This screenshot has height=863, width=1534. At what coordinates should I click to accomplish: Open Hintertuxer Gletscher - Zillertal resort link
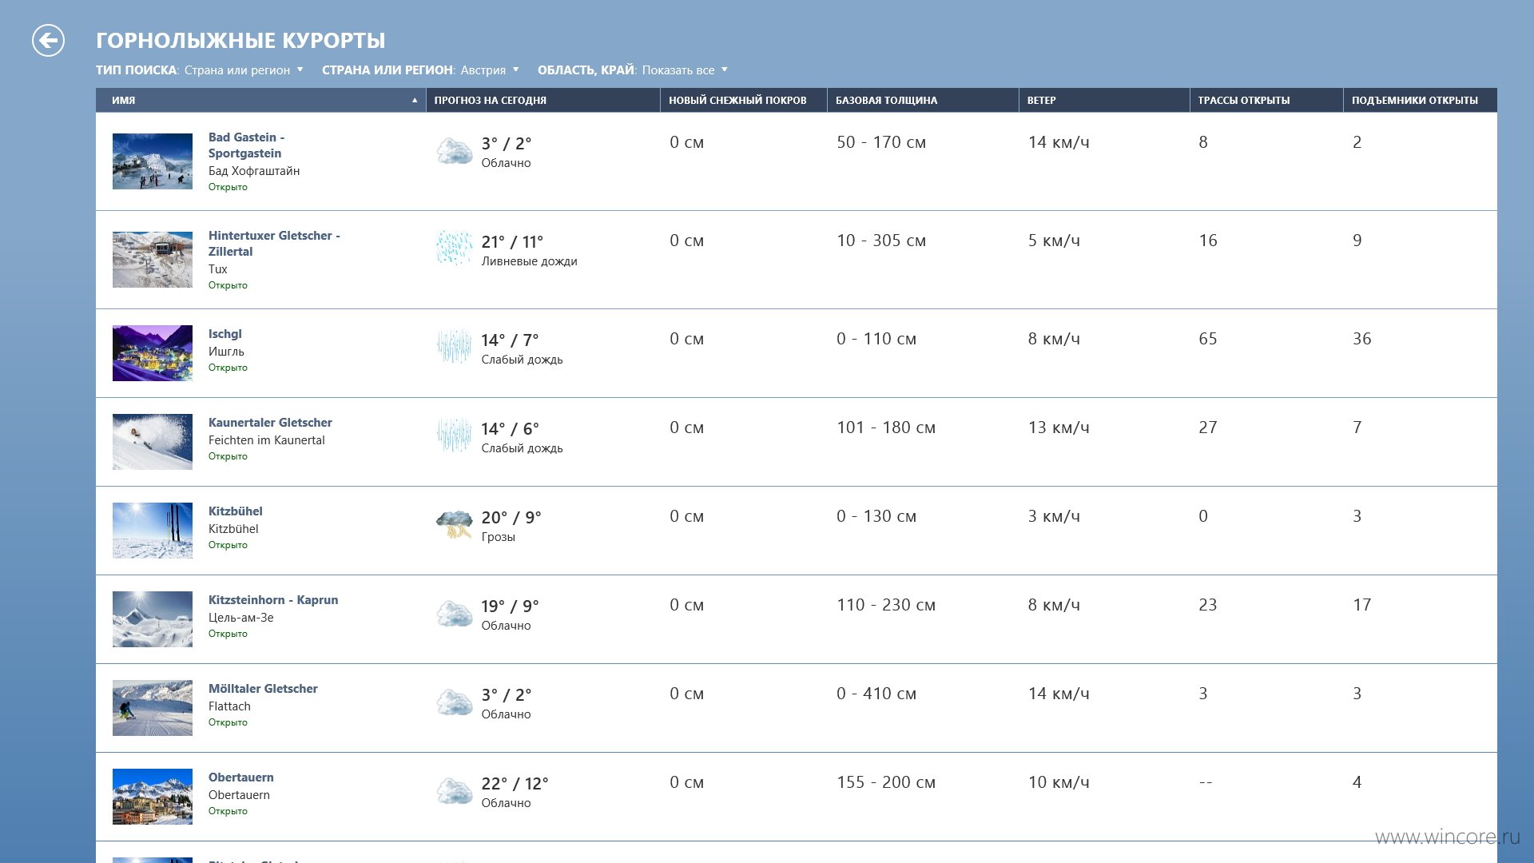274,244
